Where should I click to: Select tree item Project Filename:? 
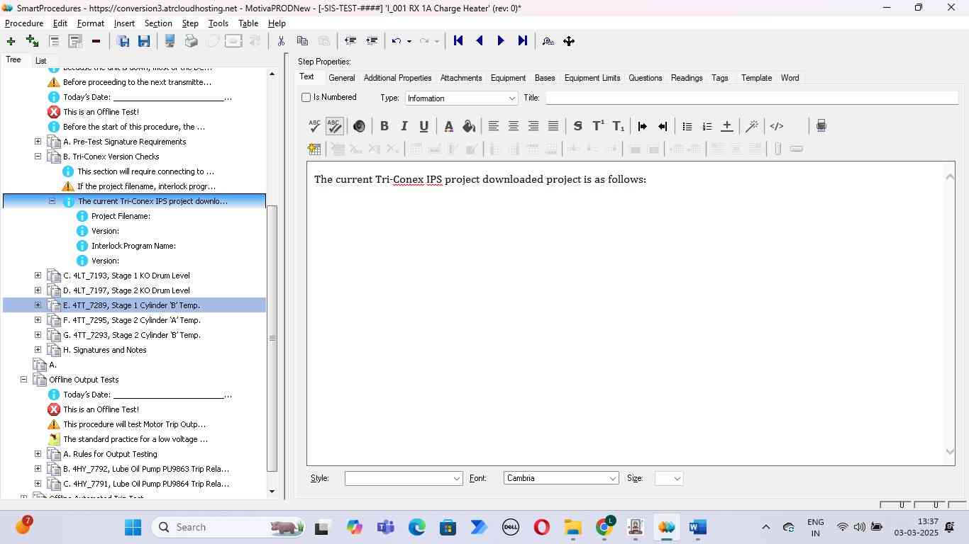click(121, 216)
